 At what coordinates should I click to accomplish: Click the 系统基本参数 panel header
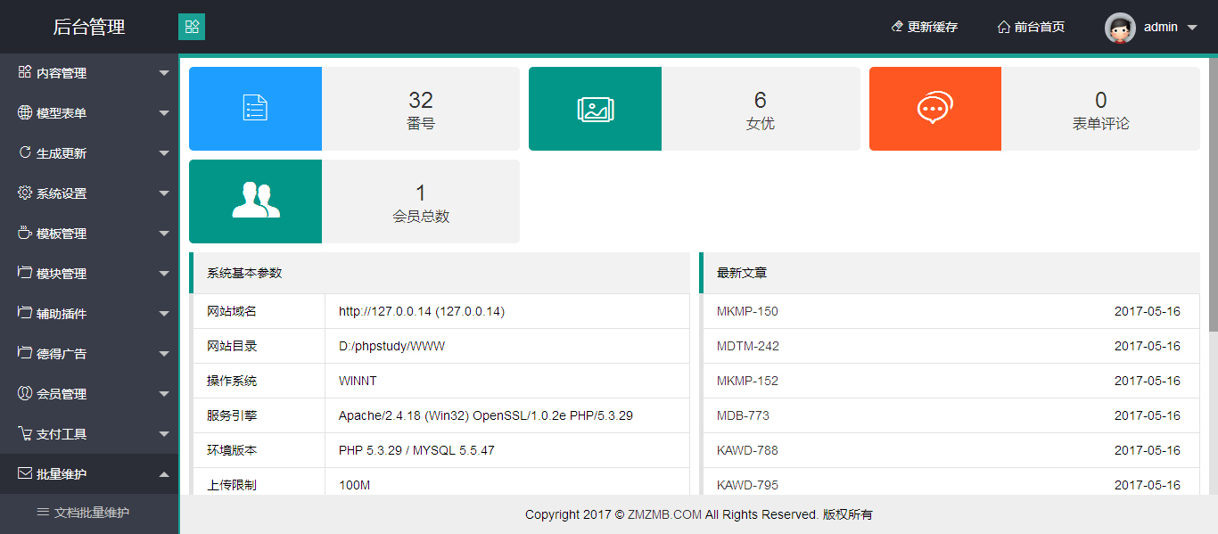point(440,273)
